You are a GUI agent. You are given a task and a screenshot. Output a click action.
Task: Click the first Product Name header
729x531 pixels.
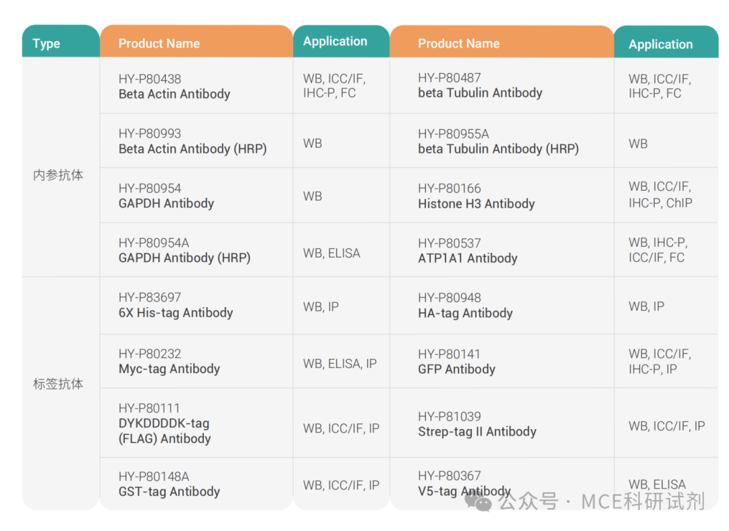(x=159, y=44)
